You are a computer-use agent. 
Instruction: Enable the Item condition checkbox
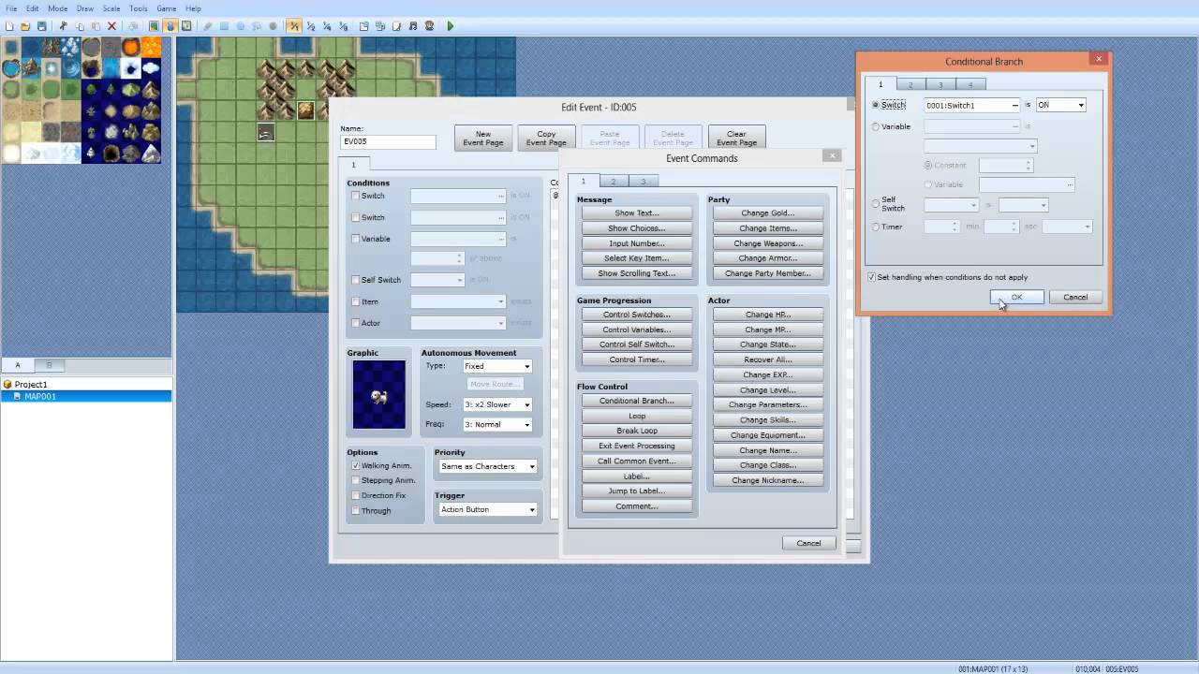tap(355, 301)
